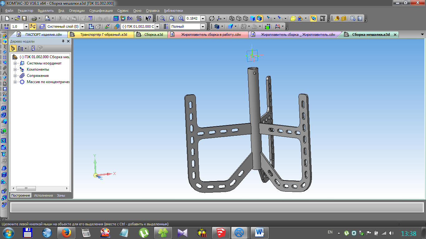Open the zoom scale 0.1842 dropdown
This screenshot has width=426, height=239.
tap(203, 18)
